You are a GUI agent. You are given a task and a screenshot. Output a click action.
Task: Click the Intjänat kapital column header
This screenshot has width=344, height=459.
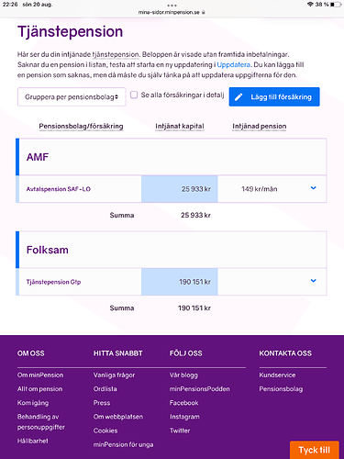pos(180,127)
